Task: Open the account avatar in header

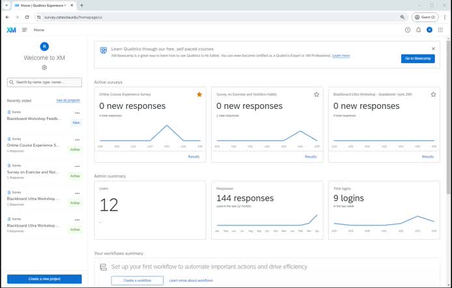Action: [429, 30]
